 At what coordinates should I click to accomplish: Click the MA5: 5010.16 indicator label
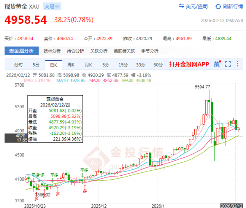(37, 81)
